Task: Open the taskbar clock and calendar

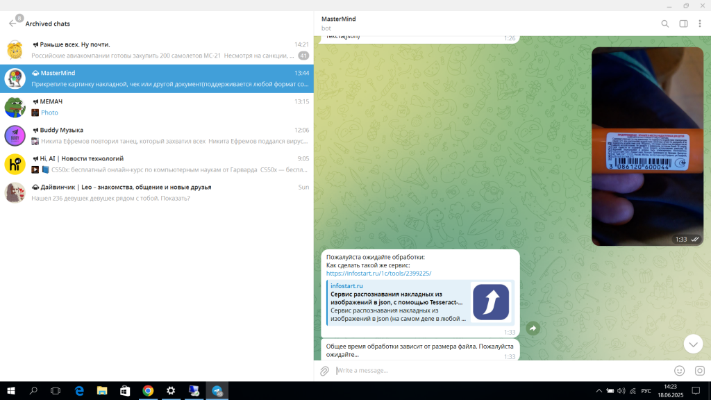Action: click(x=670, y=391)
